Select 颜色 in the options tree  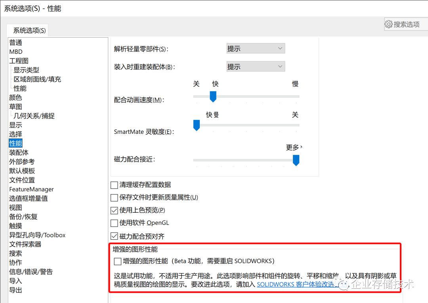[15, 97]
